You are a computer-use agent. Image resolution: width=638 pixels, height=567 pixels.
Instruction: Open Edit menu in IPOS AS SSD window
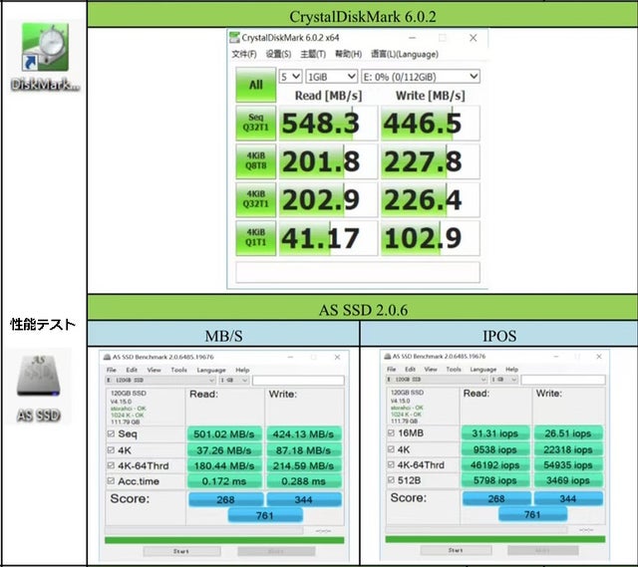coord(410,369)
